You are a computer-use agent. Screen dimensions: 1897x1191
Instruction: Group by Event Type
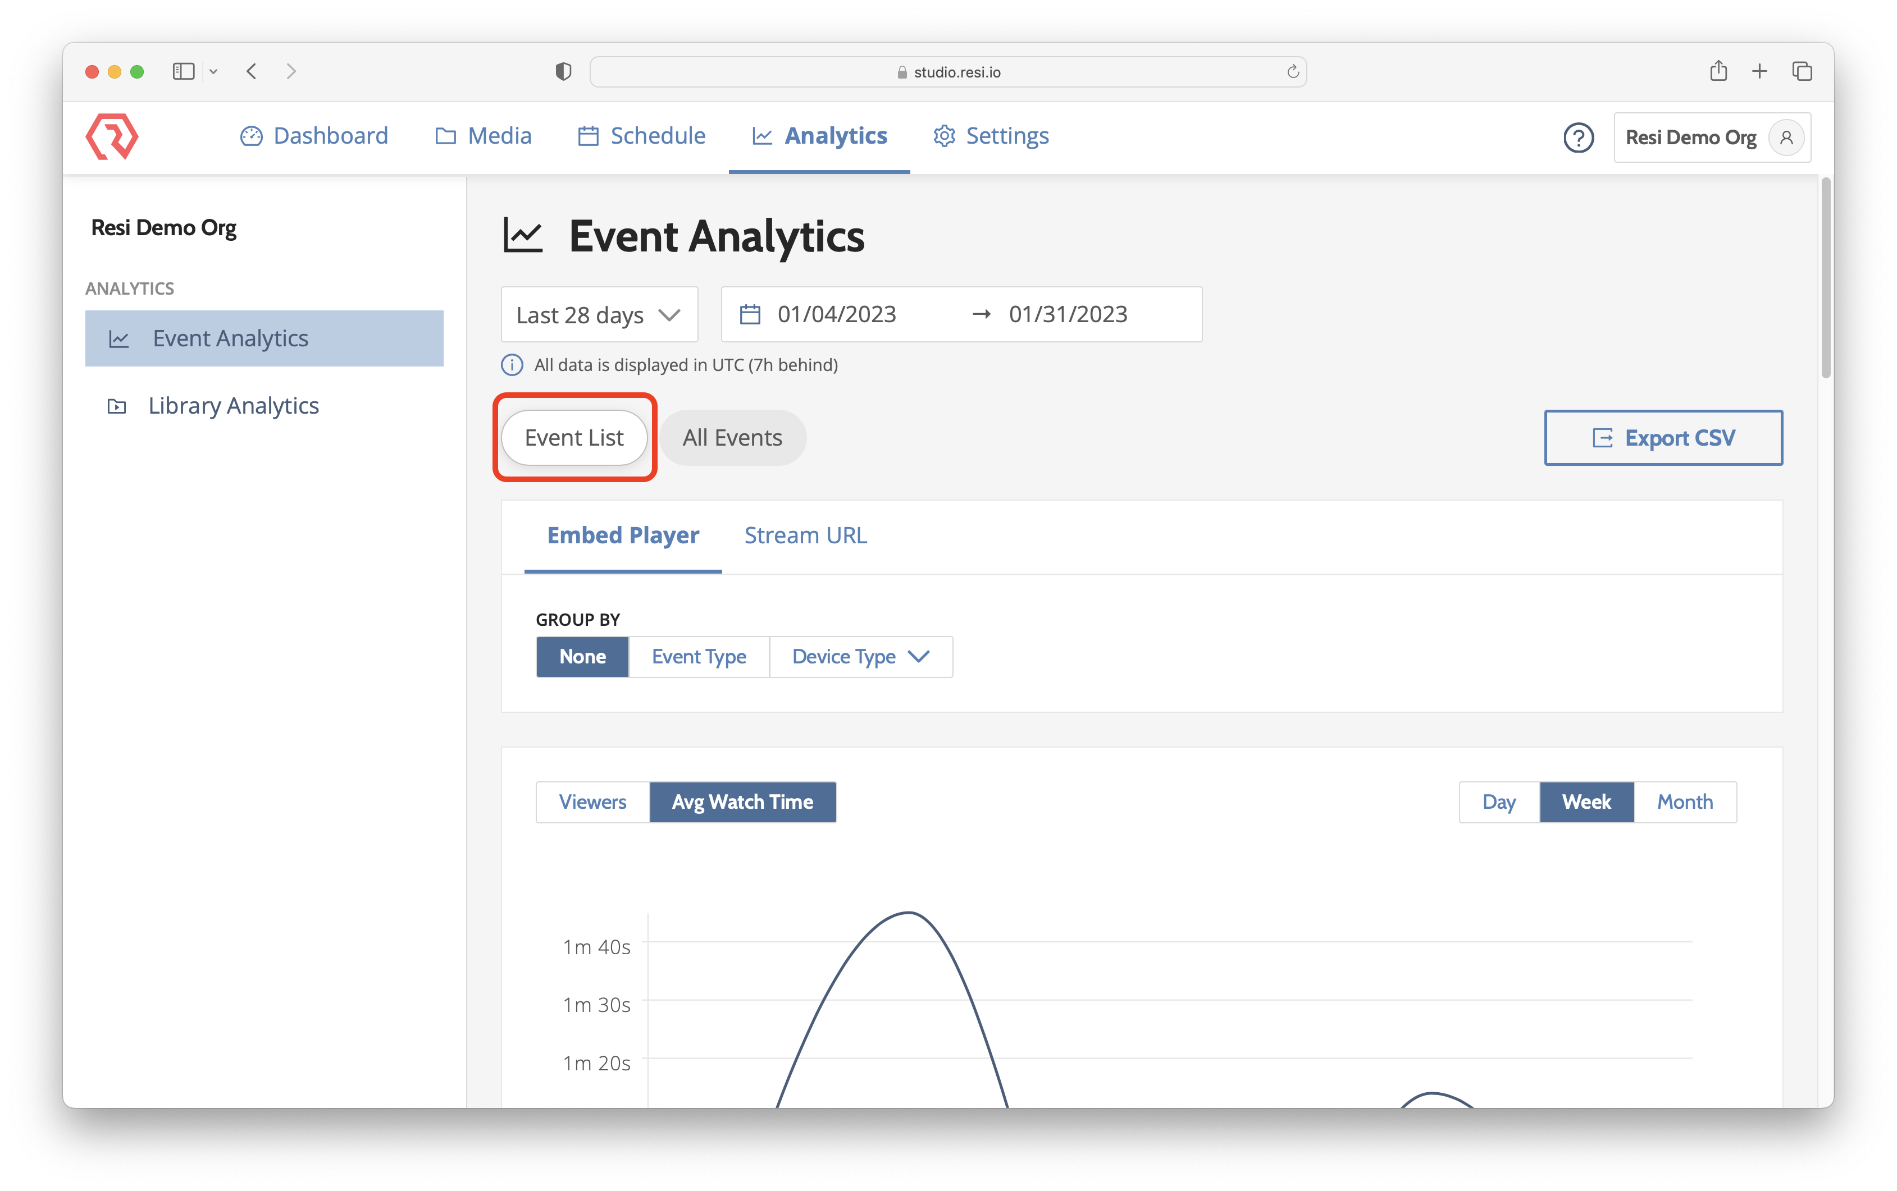pos(699,657)
